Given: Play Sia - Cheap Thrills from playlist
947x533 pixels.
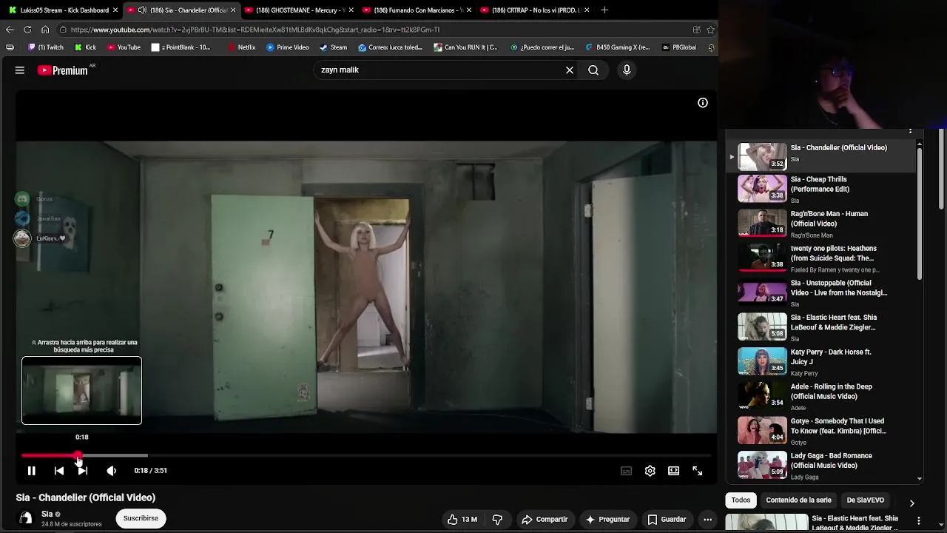Looking at the screenshot, I should pyautogui.click(x=821, y=189).
